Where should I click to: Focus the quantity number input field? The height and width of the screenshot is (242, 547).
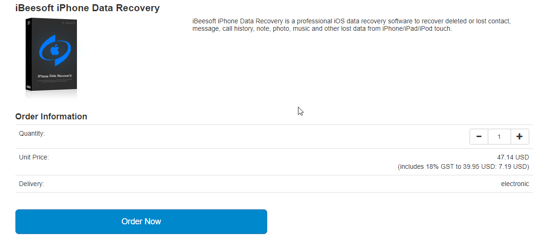point(499,137)
